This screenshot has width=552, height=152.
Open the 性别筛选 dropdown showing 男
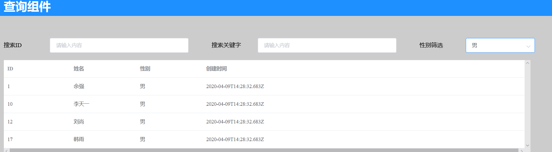(x=500, y=45)
